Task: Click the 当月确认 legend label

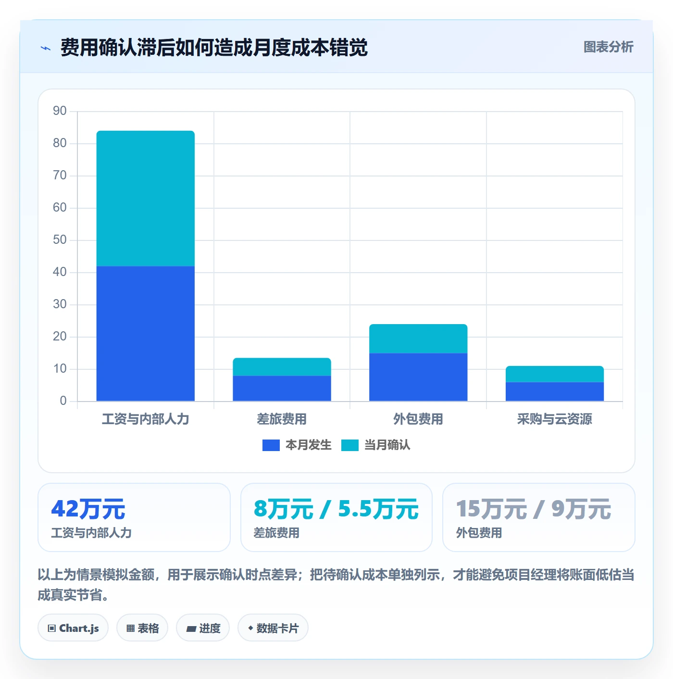Action: tap(387, 445)
